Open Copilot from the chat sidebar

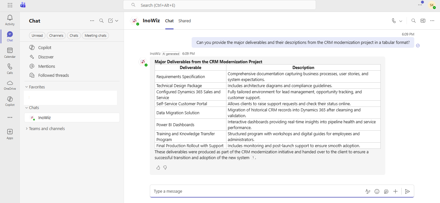(x=44, y=47)
